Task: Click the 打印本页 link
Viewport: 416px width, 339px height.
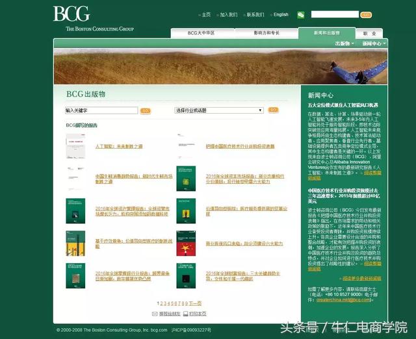Action: coord(198,314)
